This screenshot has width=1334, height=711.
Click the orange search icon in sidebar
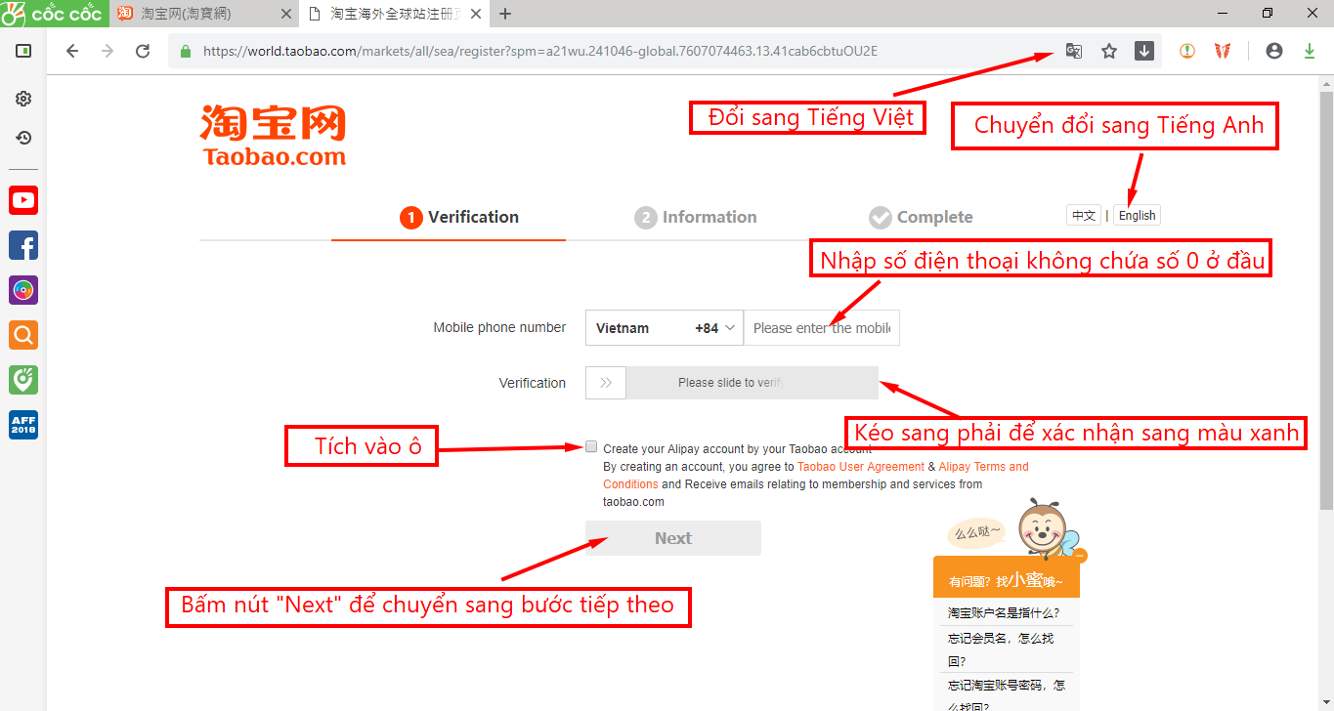(23, 335)
